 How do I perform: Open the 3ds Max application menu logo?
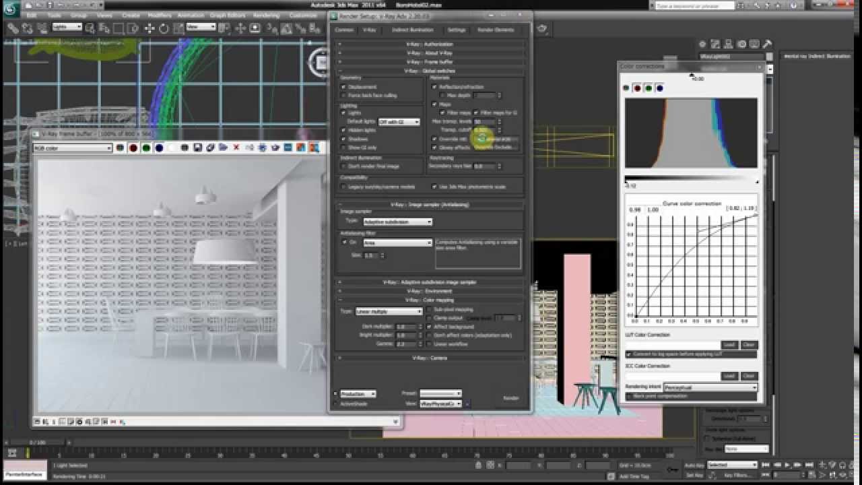tap(11, 9)
